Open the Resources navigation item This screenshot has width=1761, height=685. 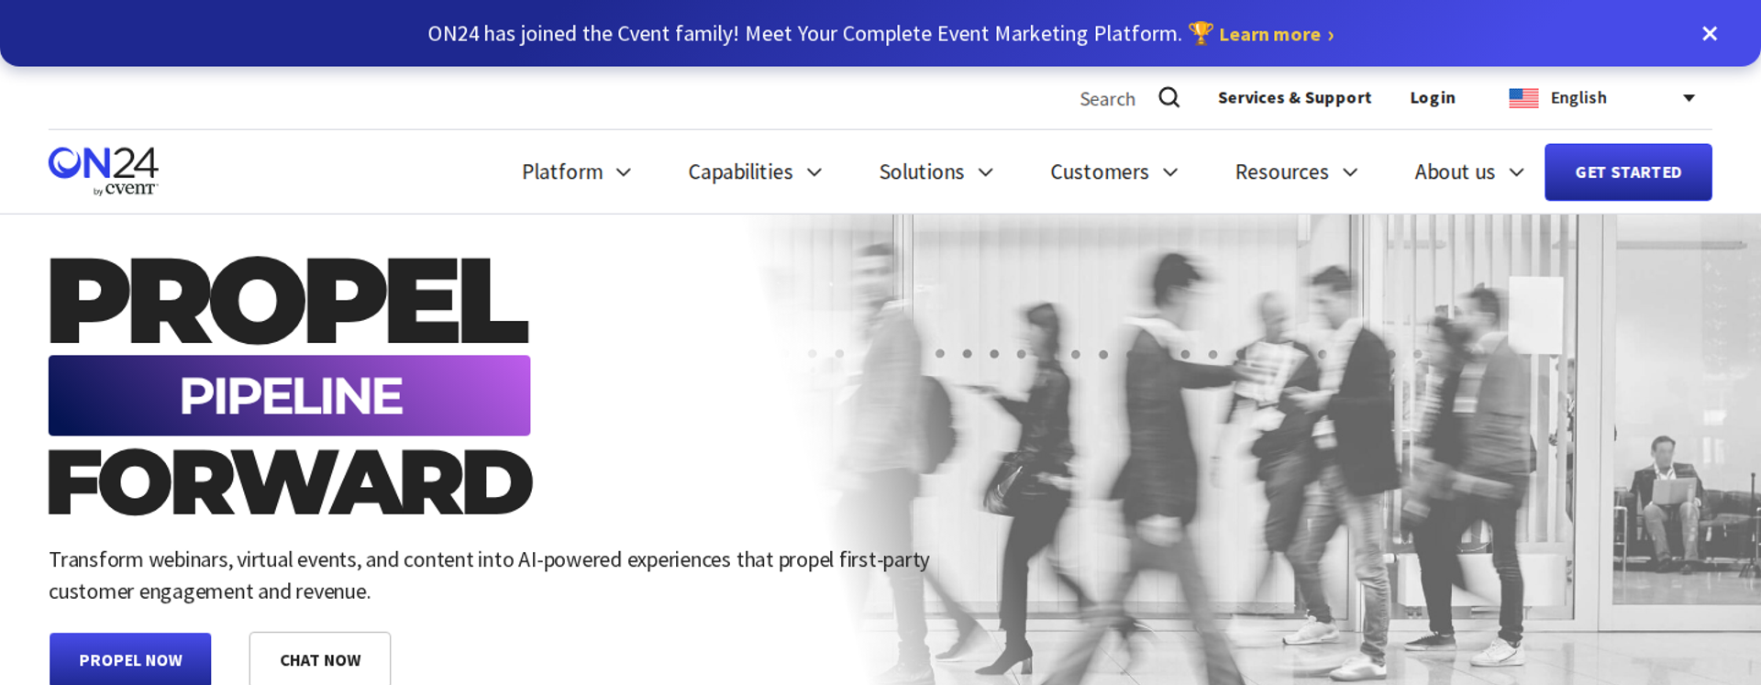click(1282, 171)
